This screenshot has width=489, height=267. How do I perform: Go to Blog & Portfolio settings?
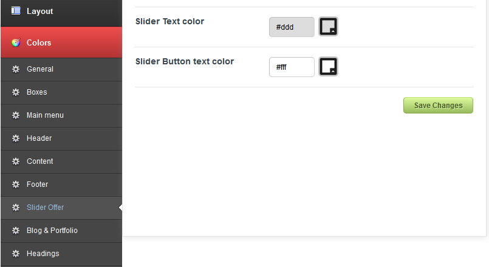(x=52, y=231)
